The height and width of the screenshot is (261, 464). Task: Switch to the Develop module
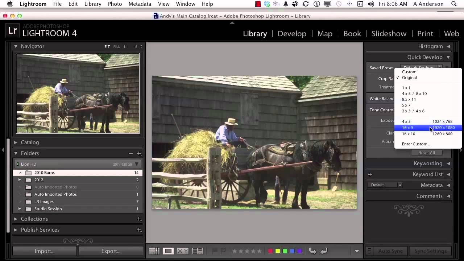292,34
